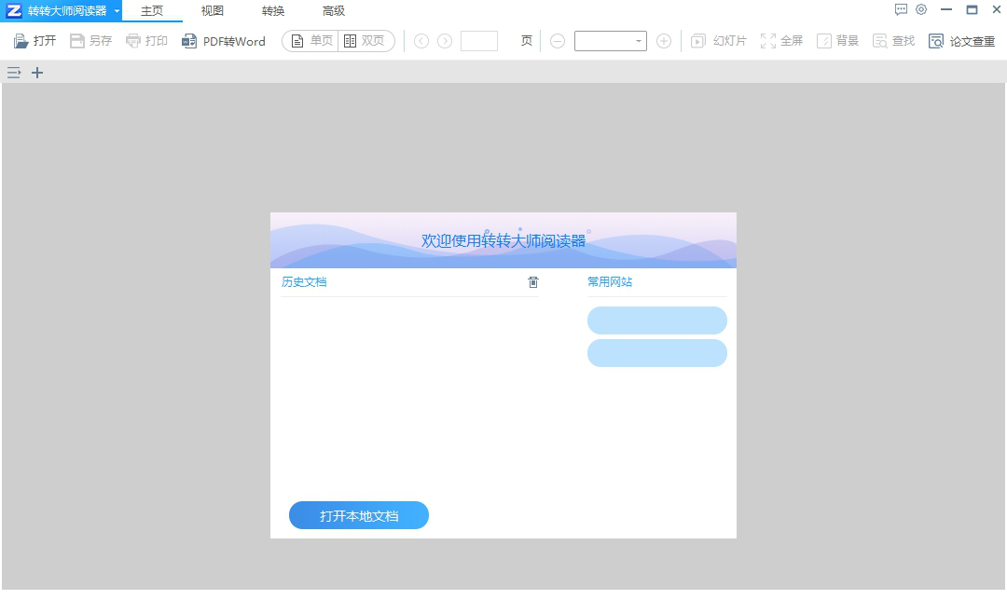Zoom out with the minus icon
This screenshot has width=1007, height=613.
click(558, 41)
